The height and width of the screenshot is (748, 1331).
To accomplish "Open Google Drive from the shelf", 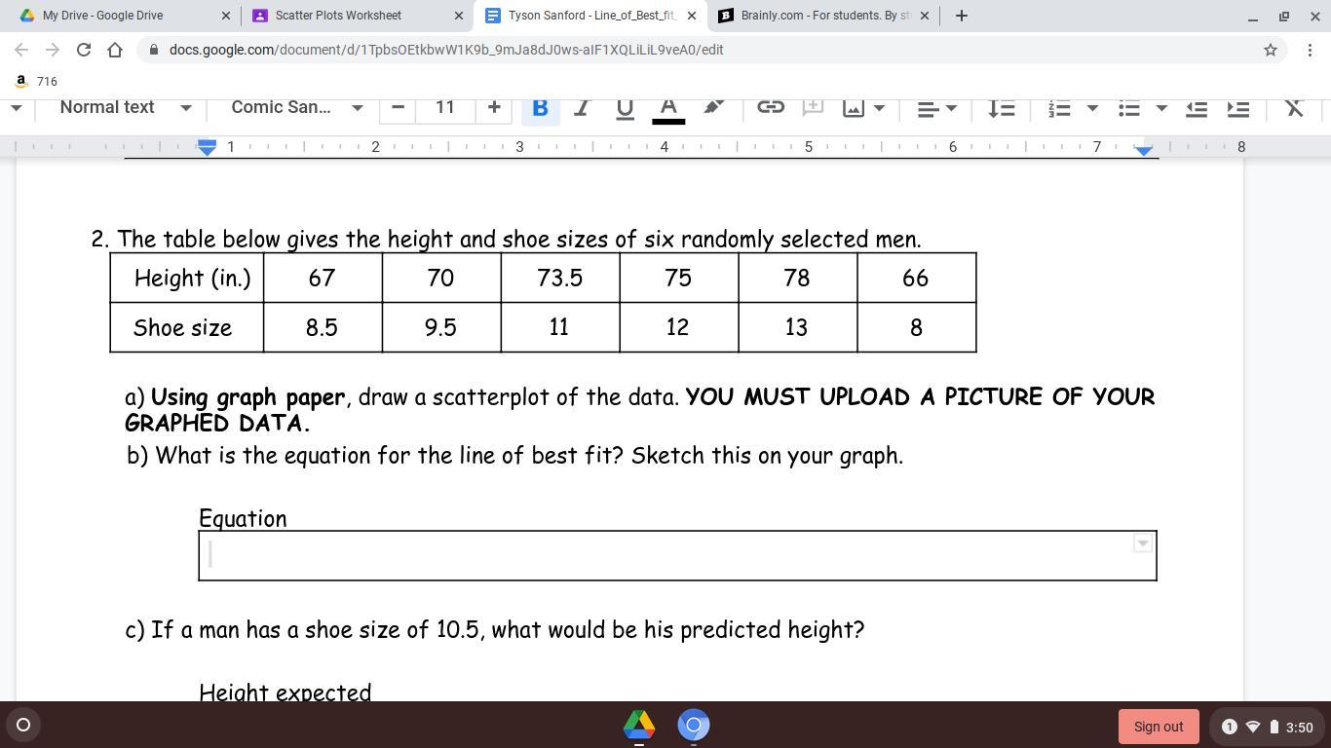I will [639, 725].
